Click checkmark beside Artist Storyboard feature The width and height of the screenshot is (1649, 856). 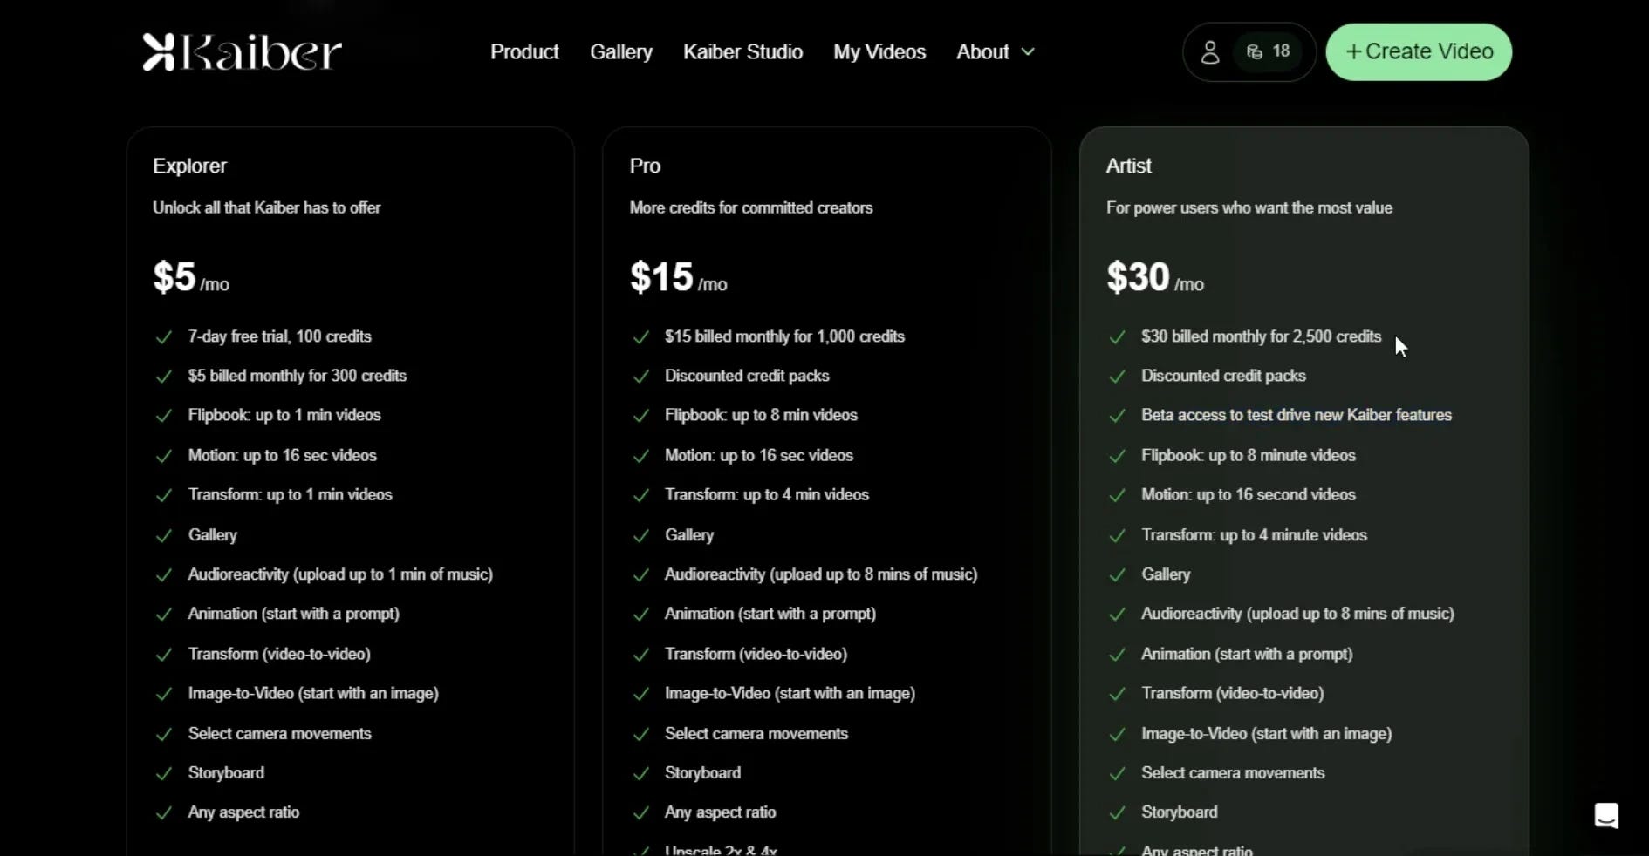[x=1119, y=813]
